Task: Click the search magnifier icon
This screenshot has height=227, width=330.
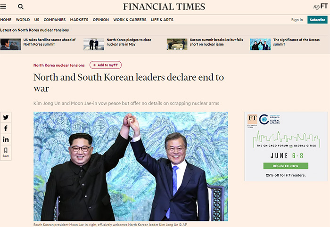Action: click(x=21, y=7)
